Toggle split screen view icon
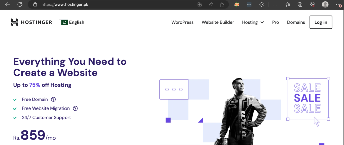344x145 pixels. coord(275,4)
